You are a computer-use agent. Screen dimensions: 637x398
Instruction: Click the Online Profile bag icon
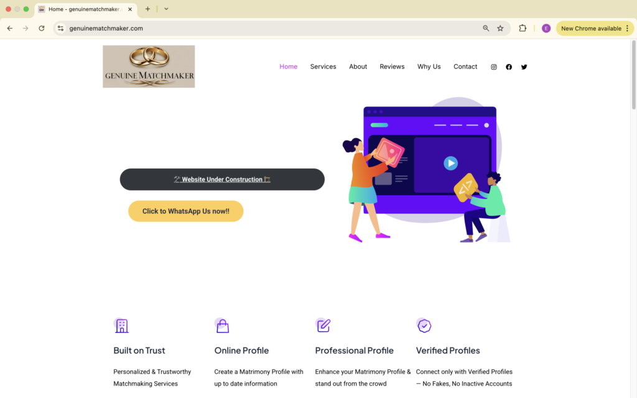(222, 325)
